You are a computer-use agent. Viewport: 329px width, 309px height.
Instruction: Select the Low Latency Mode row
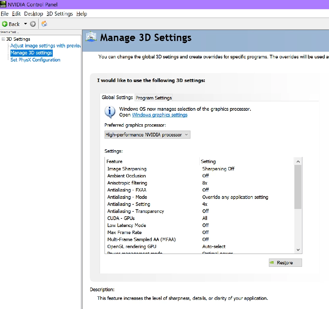click(199, 225)
